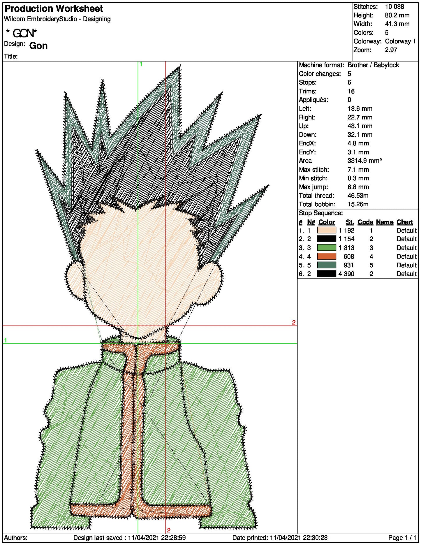This screenshot has width=421, height=545.
Task: Click the 'St.' column header
Action: pyautogui.click(x=350, y=222)
